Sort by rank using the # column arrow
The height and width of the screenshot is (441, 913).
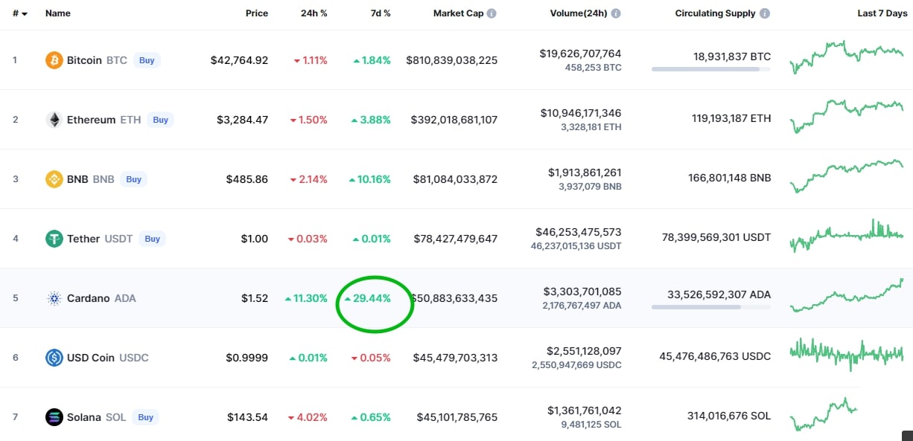point(25,14)
